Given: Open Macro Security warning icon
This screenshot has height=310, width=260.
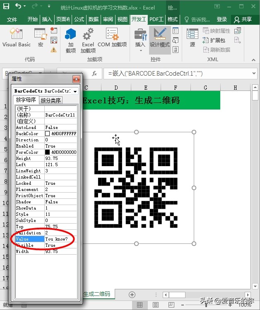Looking at the screenshot, I should (54, 50).
